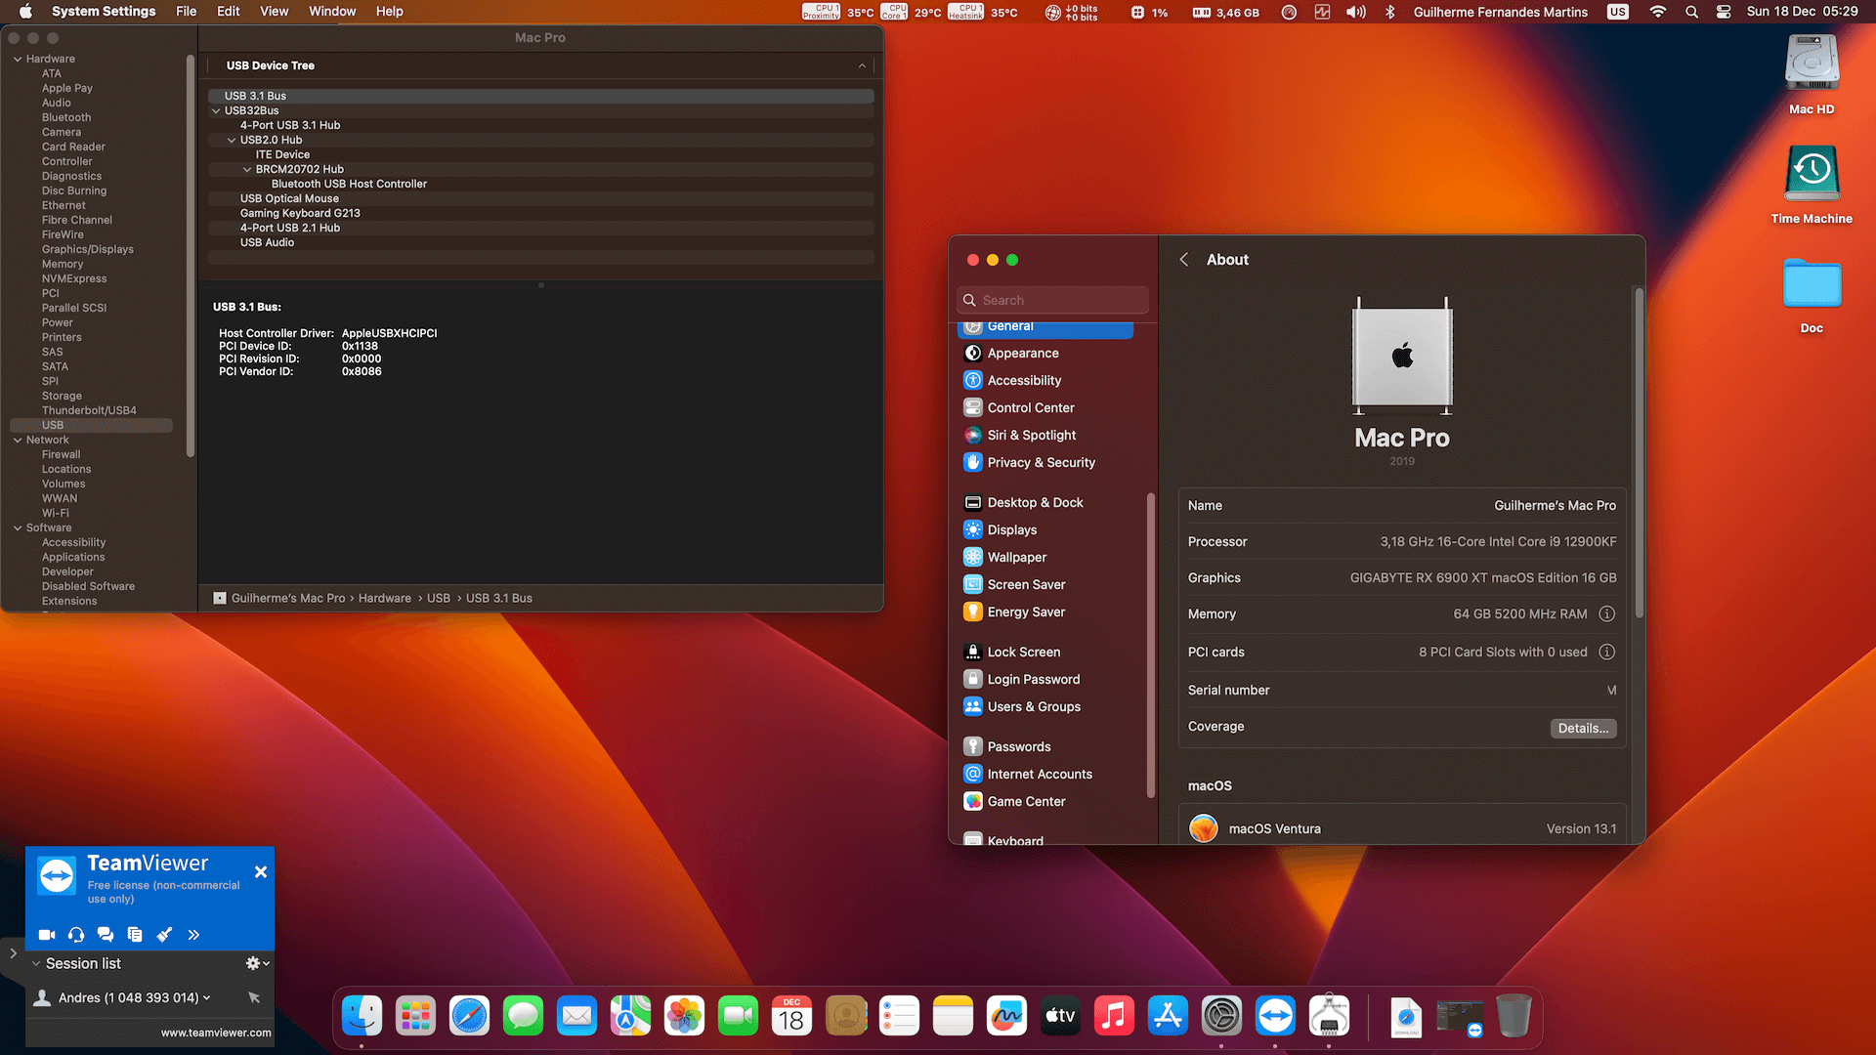
Task: Open Control Center in the menu bar
Action: 1724,12
